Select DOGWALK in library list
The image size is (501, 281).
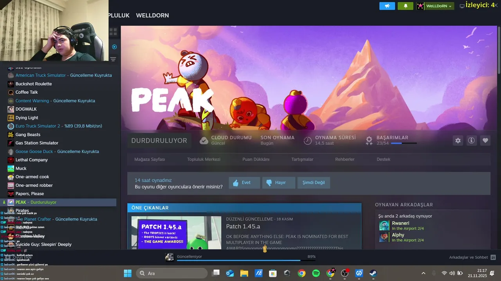26,109
